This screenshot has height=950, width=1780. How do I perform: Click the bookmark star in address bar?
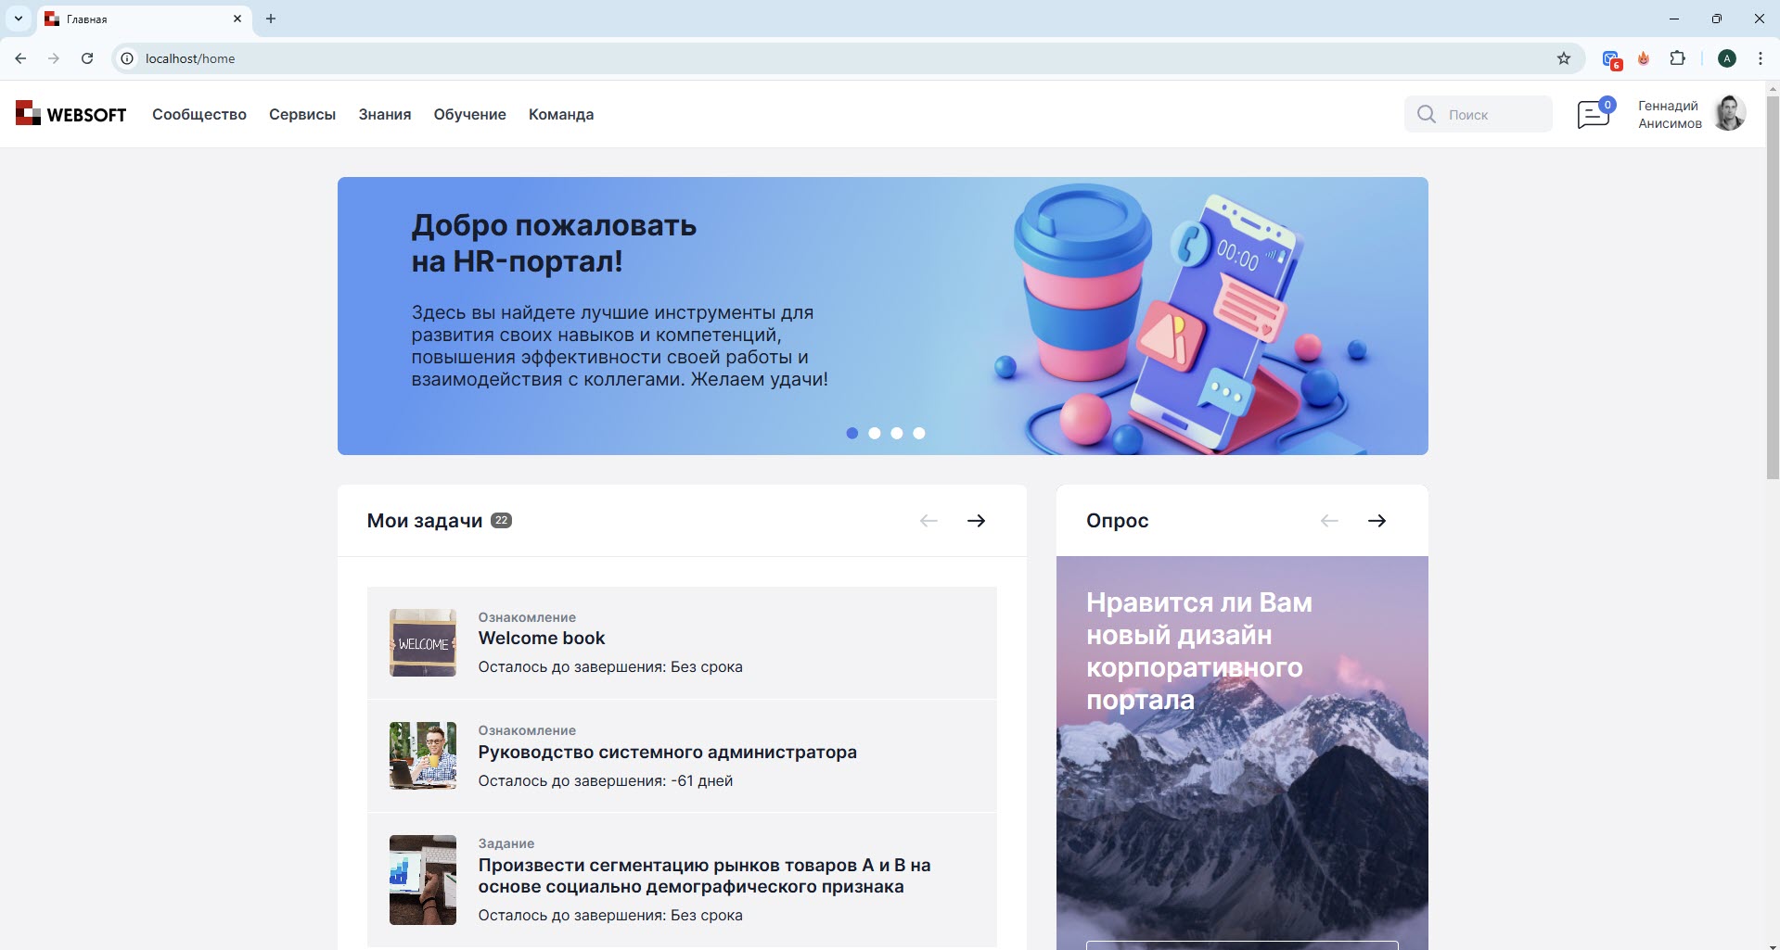pos(1565,57)
